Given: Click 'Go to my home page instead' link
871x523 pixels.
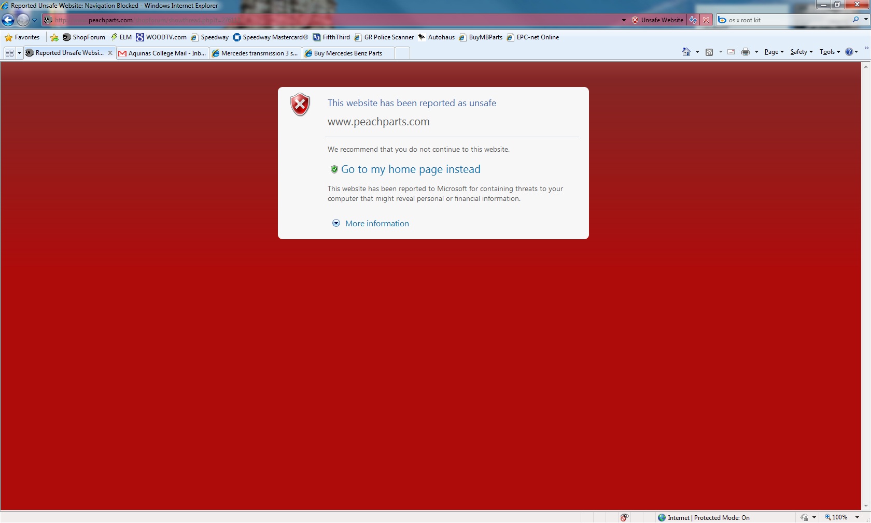Looking at the screenshot, I should point(411,169).
